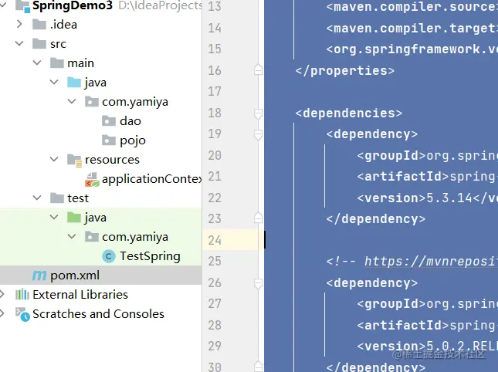Click the resources root folder icon

pos(75,160)
